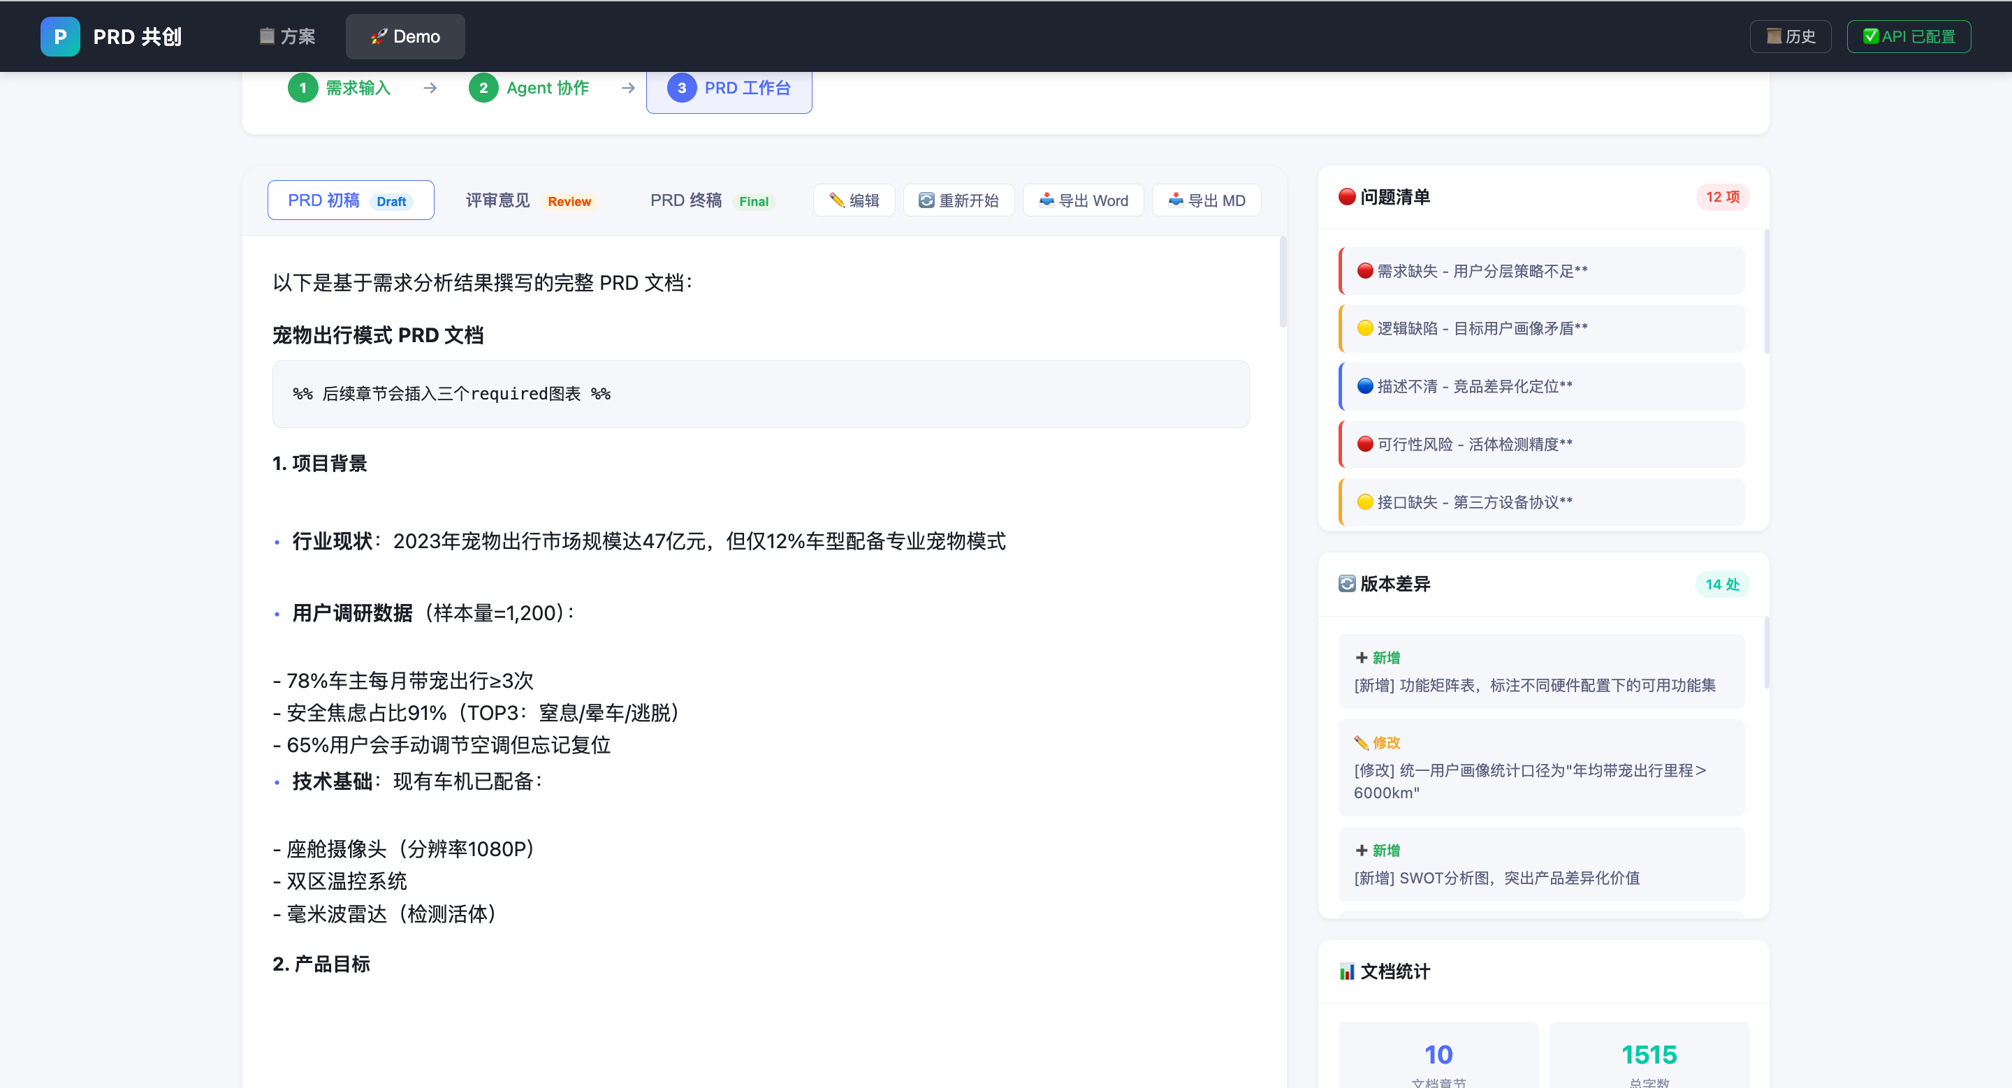This screenshot has height=1088, width=2012.
Task: Click red dot icon on 可行性风险 issue
Action: [x=1365, y=444]
